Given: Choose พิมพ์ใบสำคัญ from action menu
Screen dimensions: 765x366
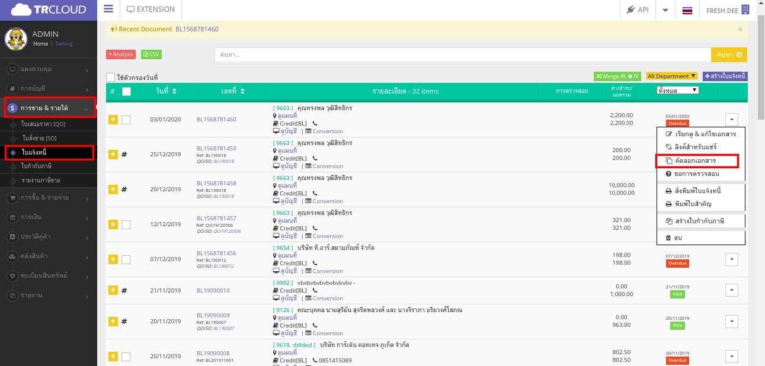Looking at the screenshot, I should tap(700, 204).
